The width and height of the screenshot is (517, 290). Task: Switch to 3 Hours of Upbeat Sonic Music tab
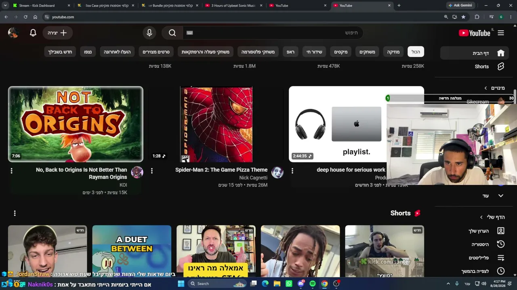pyautogui.click(x=233, y=6)
